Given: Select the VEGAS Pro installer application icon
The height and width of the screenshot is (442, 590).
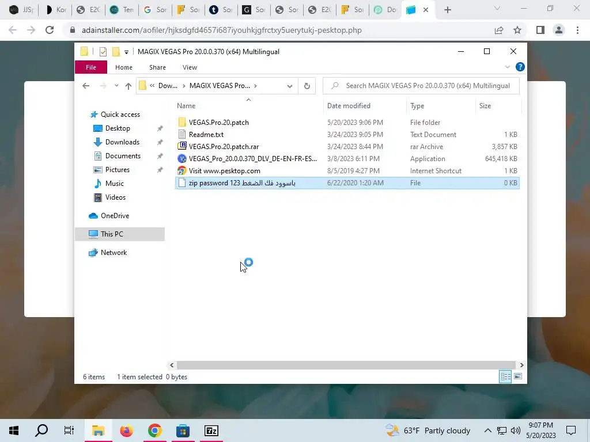Looking at the screenshot, I should pyautogui.click(x=182, y=158).
